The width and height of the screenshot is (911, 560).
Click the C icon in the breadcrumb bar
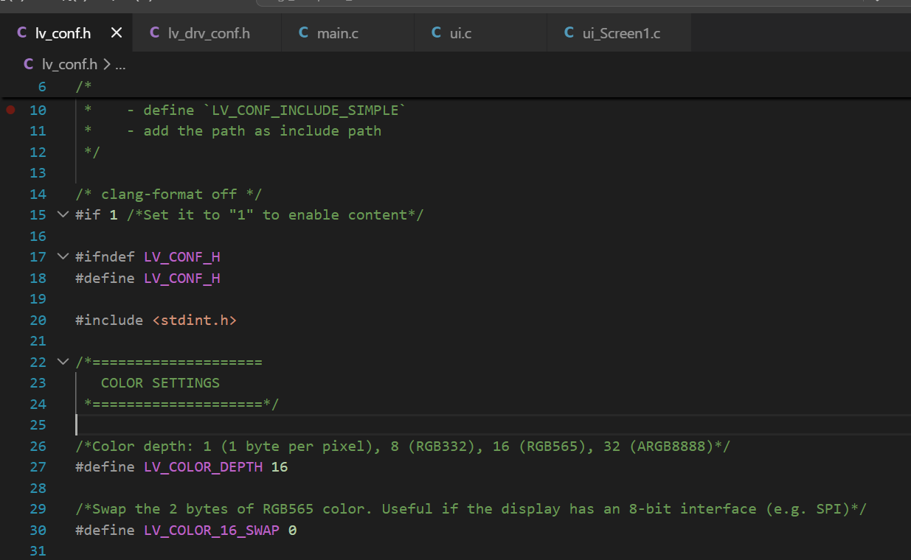pyautogui.click(x=29, y=64)
